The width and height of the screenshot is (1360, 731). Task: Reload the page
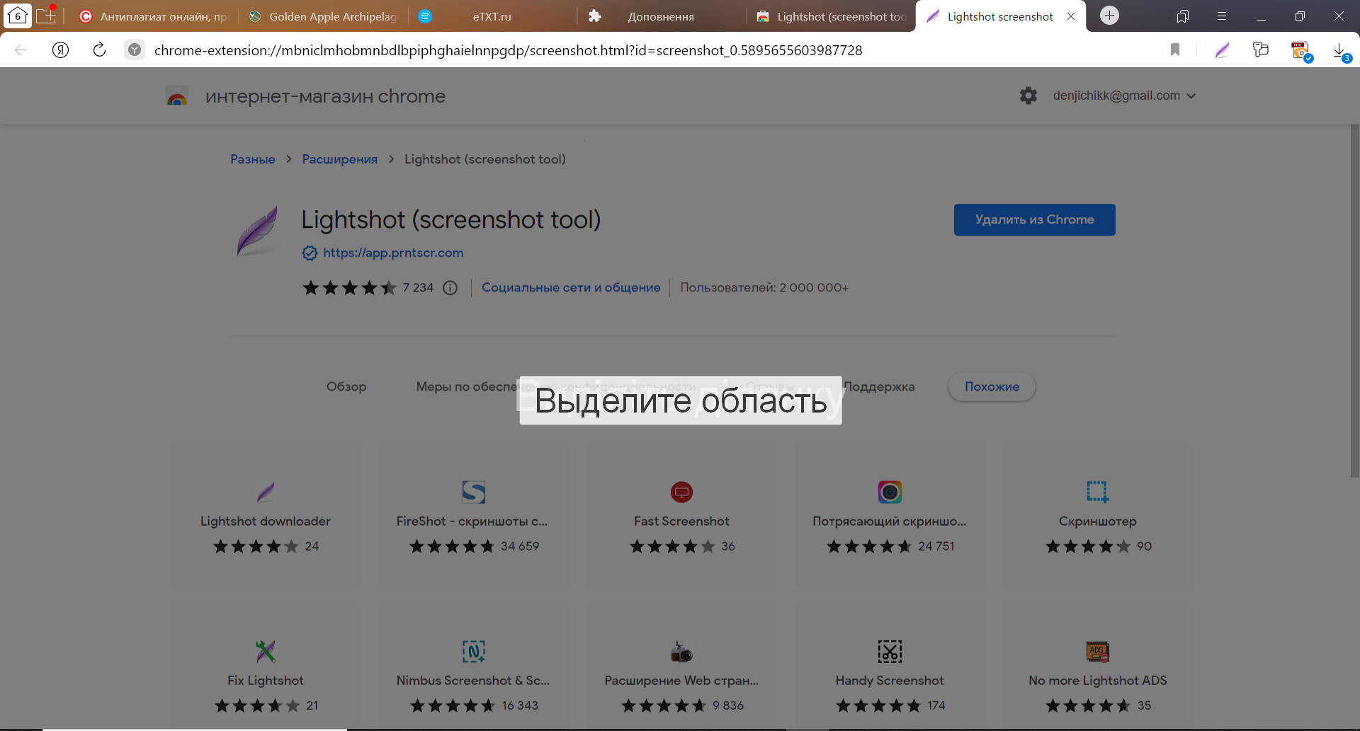click(100, 50)
